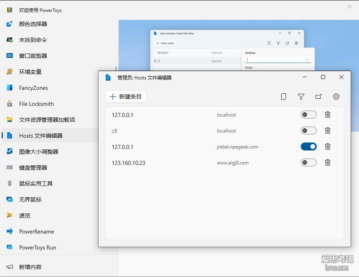Open 鼠标实用工具 in sidebar
This screenshot has height=277, width=359.
pyautogui.click(x=36, y=184)
